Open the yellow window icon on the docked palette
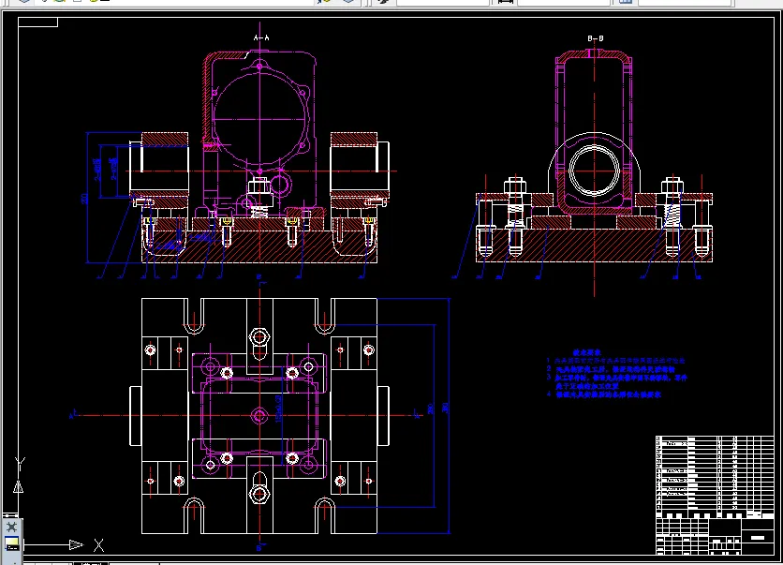This screenshot has width=783, height=565. click(x=11, y=543)
